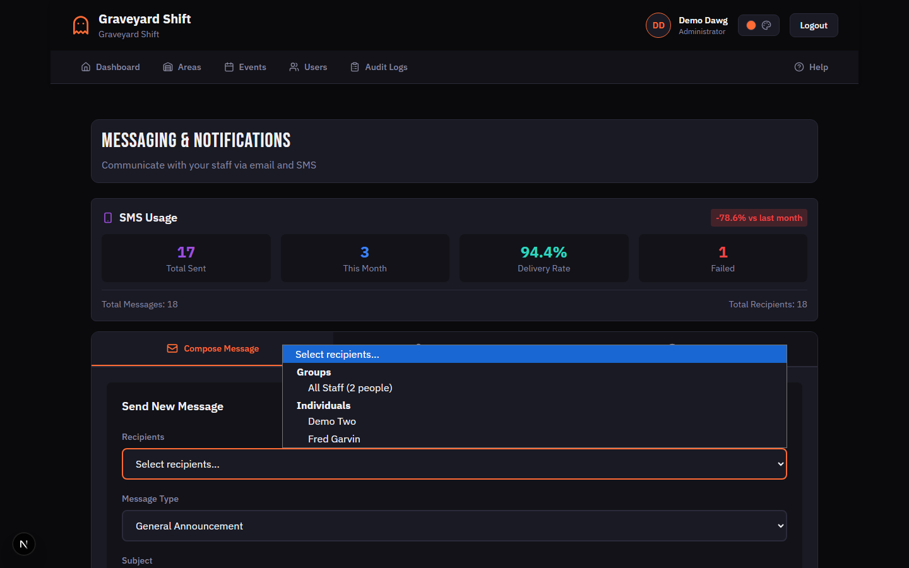The height and width of the screenshot is (568, 909).
Task: Click the Help question mark icon
Action: click(799, 67)
